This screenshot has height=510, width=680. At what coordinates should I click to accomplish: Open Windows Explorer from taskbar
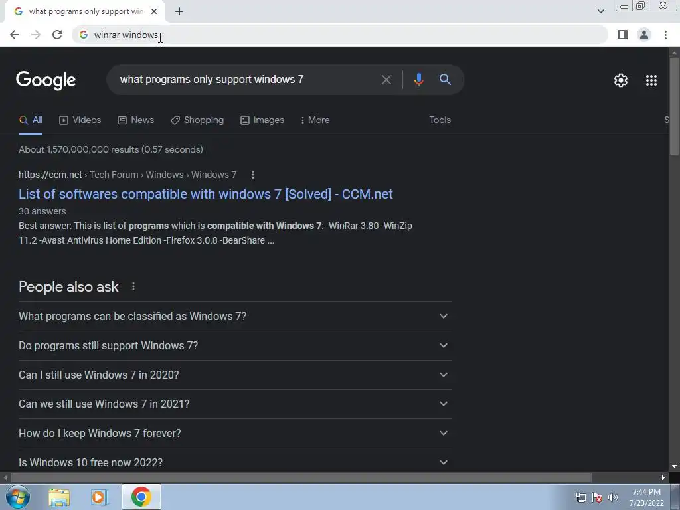(x=59, y=497)
